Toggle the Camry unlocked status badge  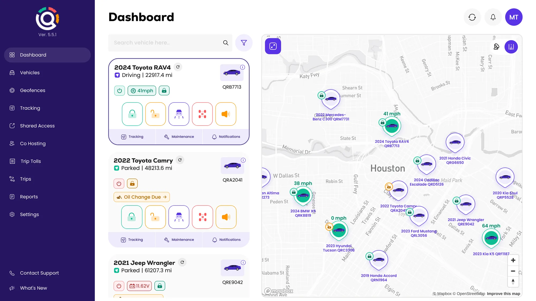132,184
